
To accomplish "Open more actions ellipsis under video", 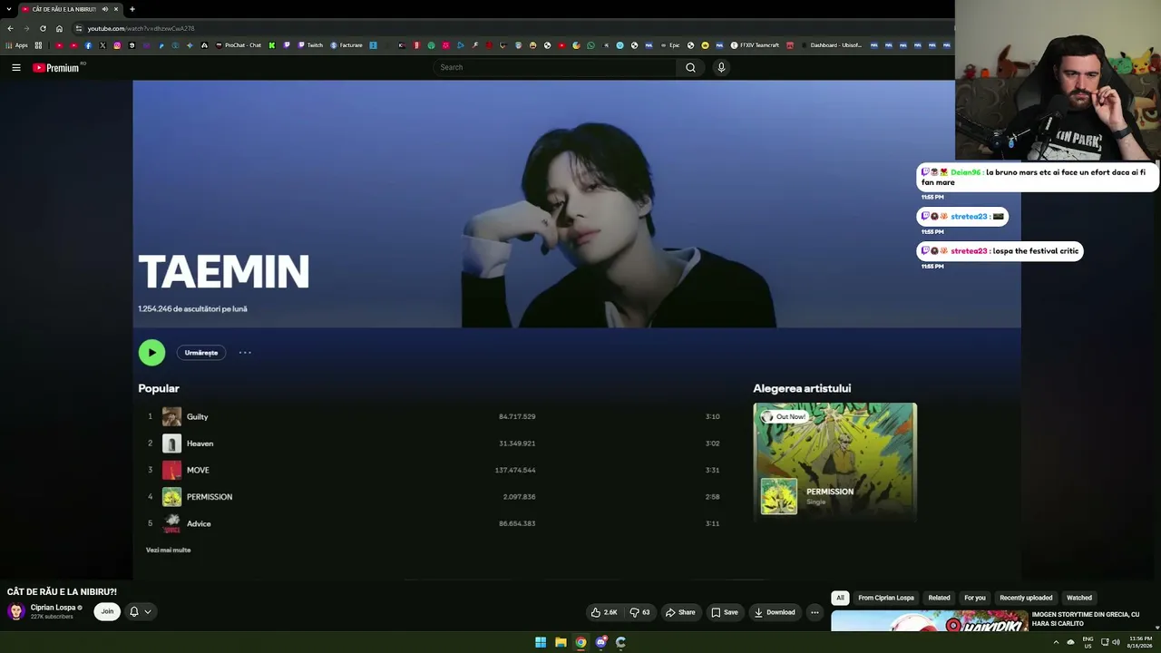I will point(815,612).
